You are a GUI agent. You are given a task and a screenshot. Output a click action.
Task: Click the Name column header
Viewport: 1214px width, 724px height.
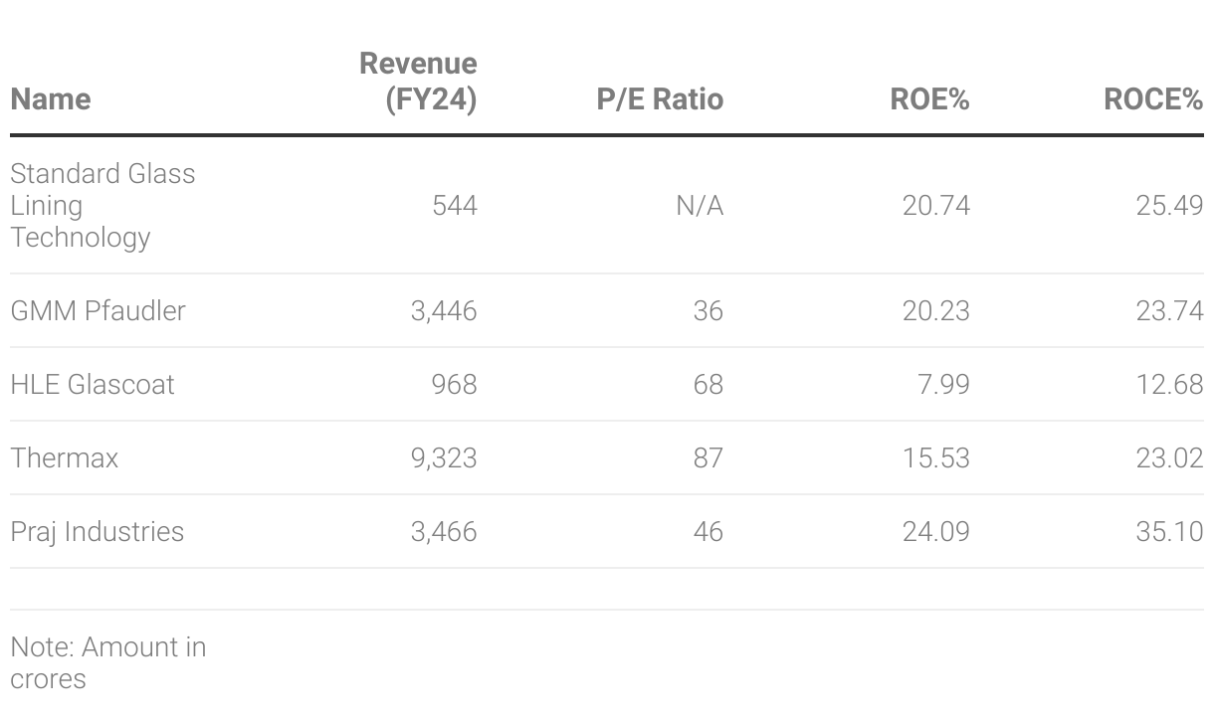pyautogui.click(x=51, y=99)
